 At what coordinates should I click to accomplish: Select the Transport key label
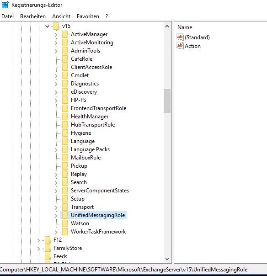click(82, 207)
